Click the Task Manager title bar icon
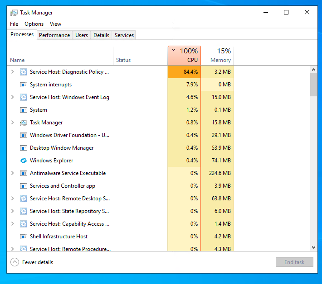Image resolution: width=322 pixels, height=284 pixels. tap(14, 13)
